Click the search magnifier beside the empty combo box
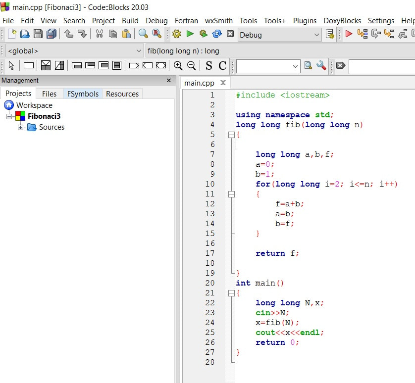 click(308, 65)
